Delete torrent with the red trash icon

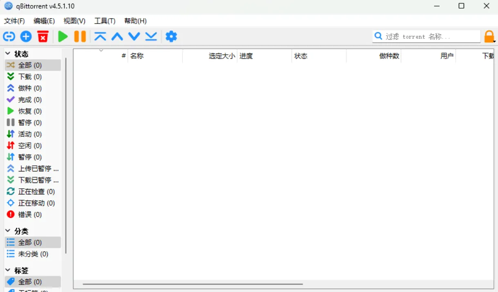click(42, 36)
